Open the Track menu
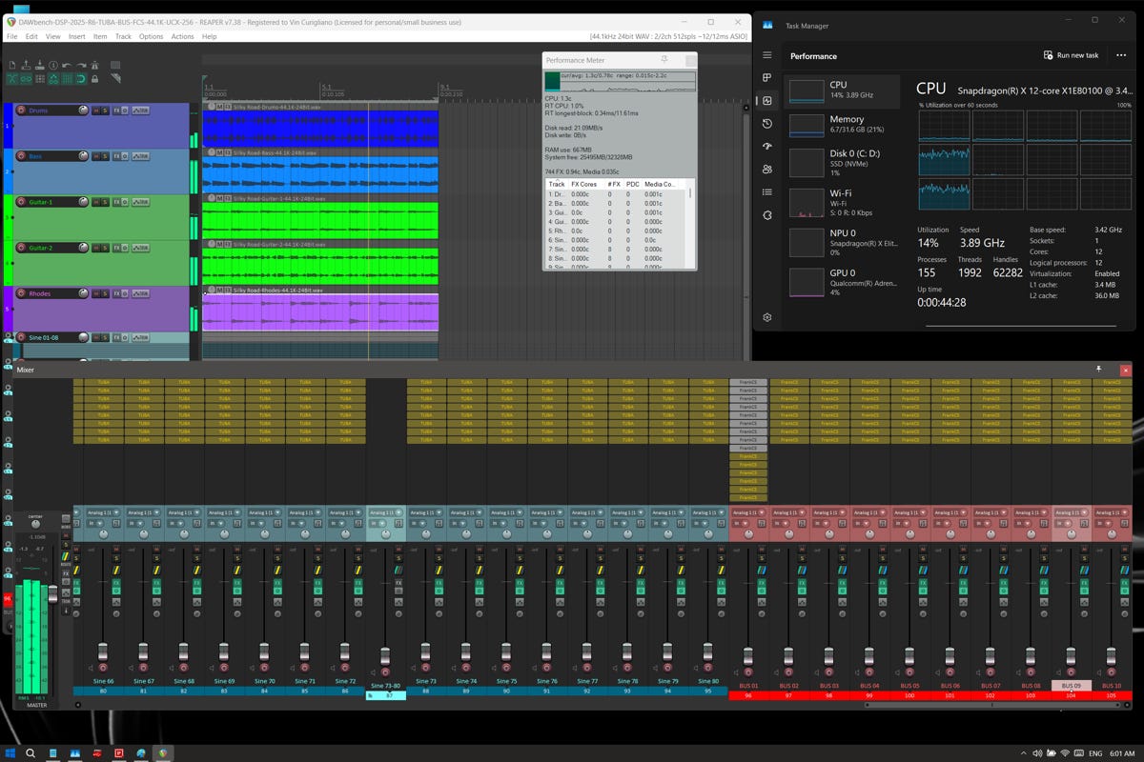This screenshot has width=1144, height=762. 123,36
